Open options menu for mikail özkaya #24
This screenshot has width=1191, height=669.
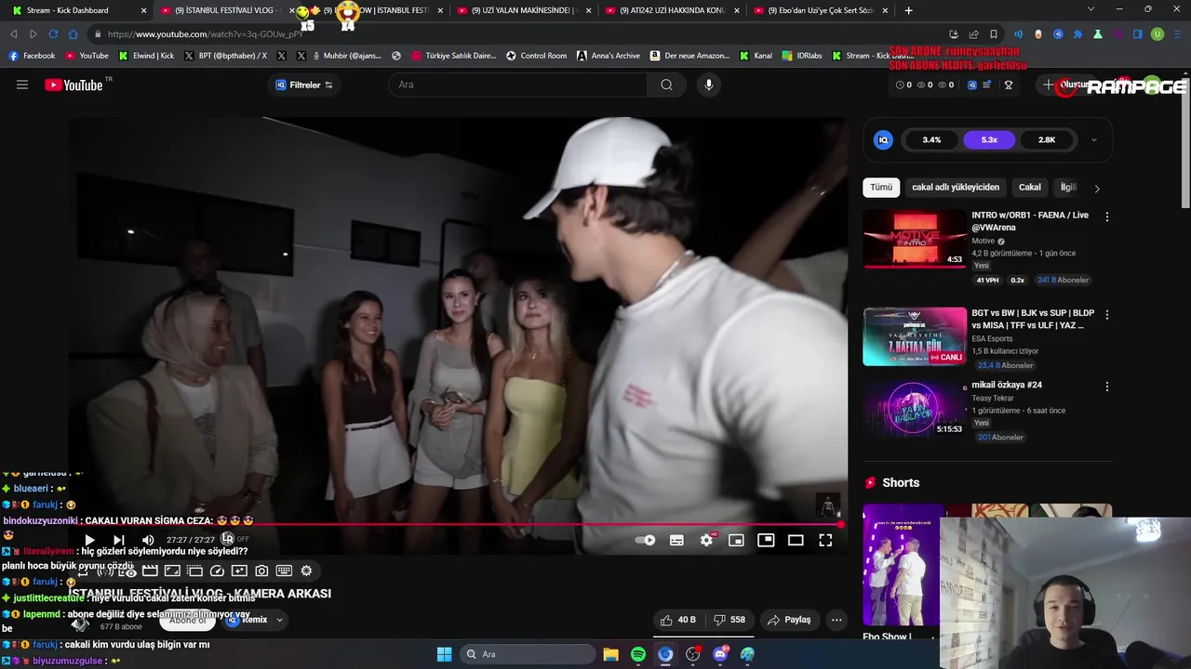1106,387
